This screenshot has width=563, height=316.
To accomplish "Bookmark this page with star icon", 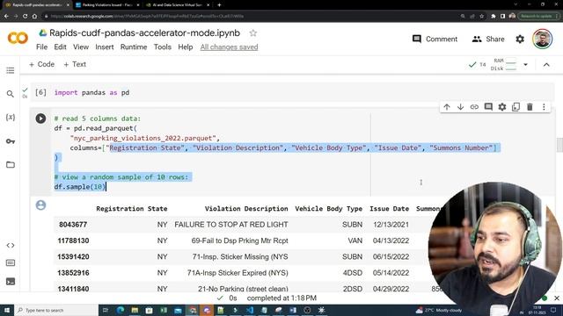I will (x=482, y=16).
